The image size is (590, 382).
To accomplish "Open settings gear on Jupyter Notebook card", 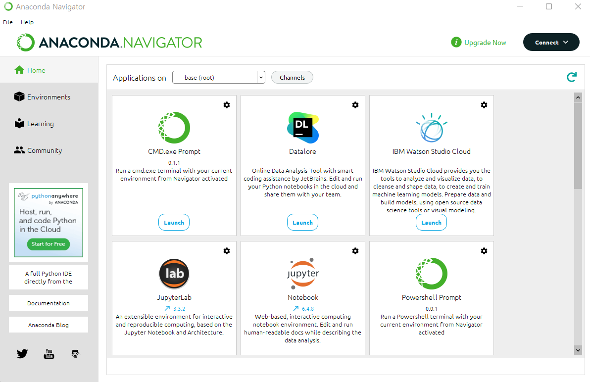I will [x=355, y=251].
